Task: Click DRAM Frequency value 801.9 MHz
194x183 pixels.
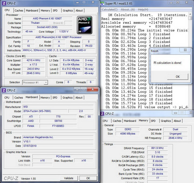Action: pos(157,148)
